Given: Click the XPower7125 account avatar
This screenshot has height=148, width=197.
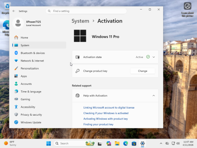Looking at the screenshot, I should click(18, 23).
